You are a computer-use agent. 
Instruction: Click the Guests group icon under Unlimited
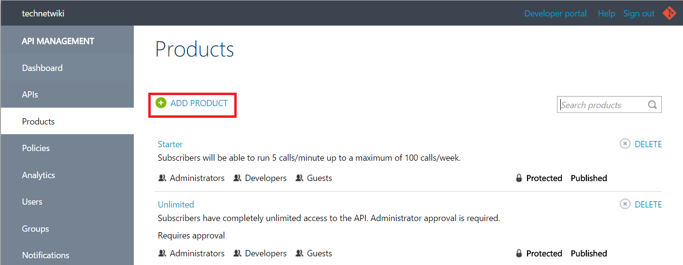tap(299, 253)
